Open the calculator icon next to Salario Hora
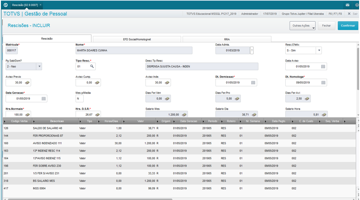This screenshot has width=360, height=200. coord(324,114)
